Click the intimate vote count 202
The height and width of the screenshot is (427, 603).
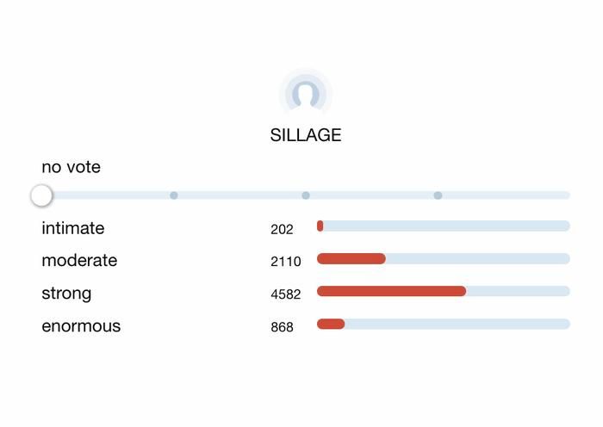[282, 229]
